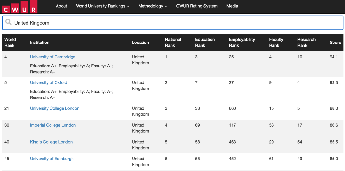This screenshot has height=171, width=345.
Task: Select faculty rank 61
Action: [x=271, y=159]
